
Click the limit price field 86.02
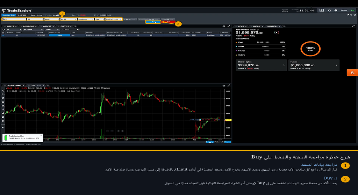(69, 20)
